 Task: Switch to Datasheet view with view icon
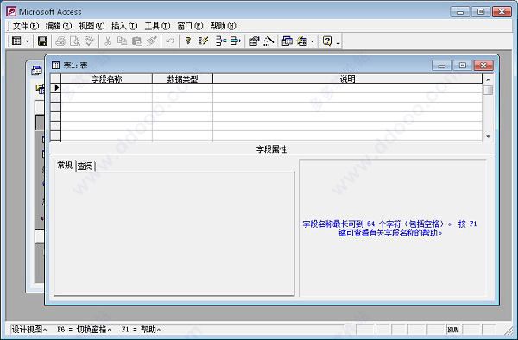coord(16,41)
